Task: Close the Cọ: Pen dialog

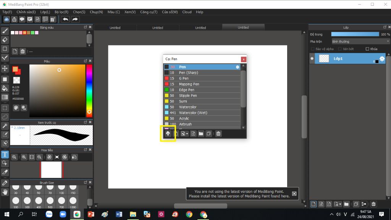Action: 244,59
